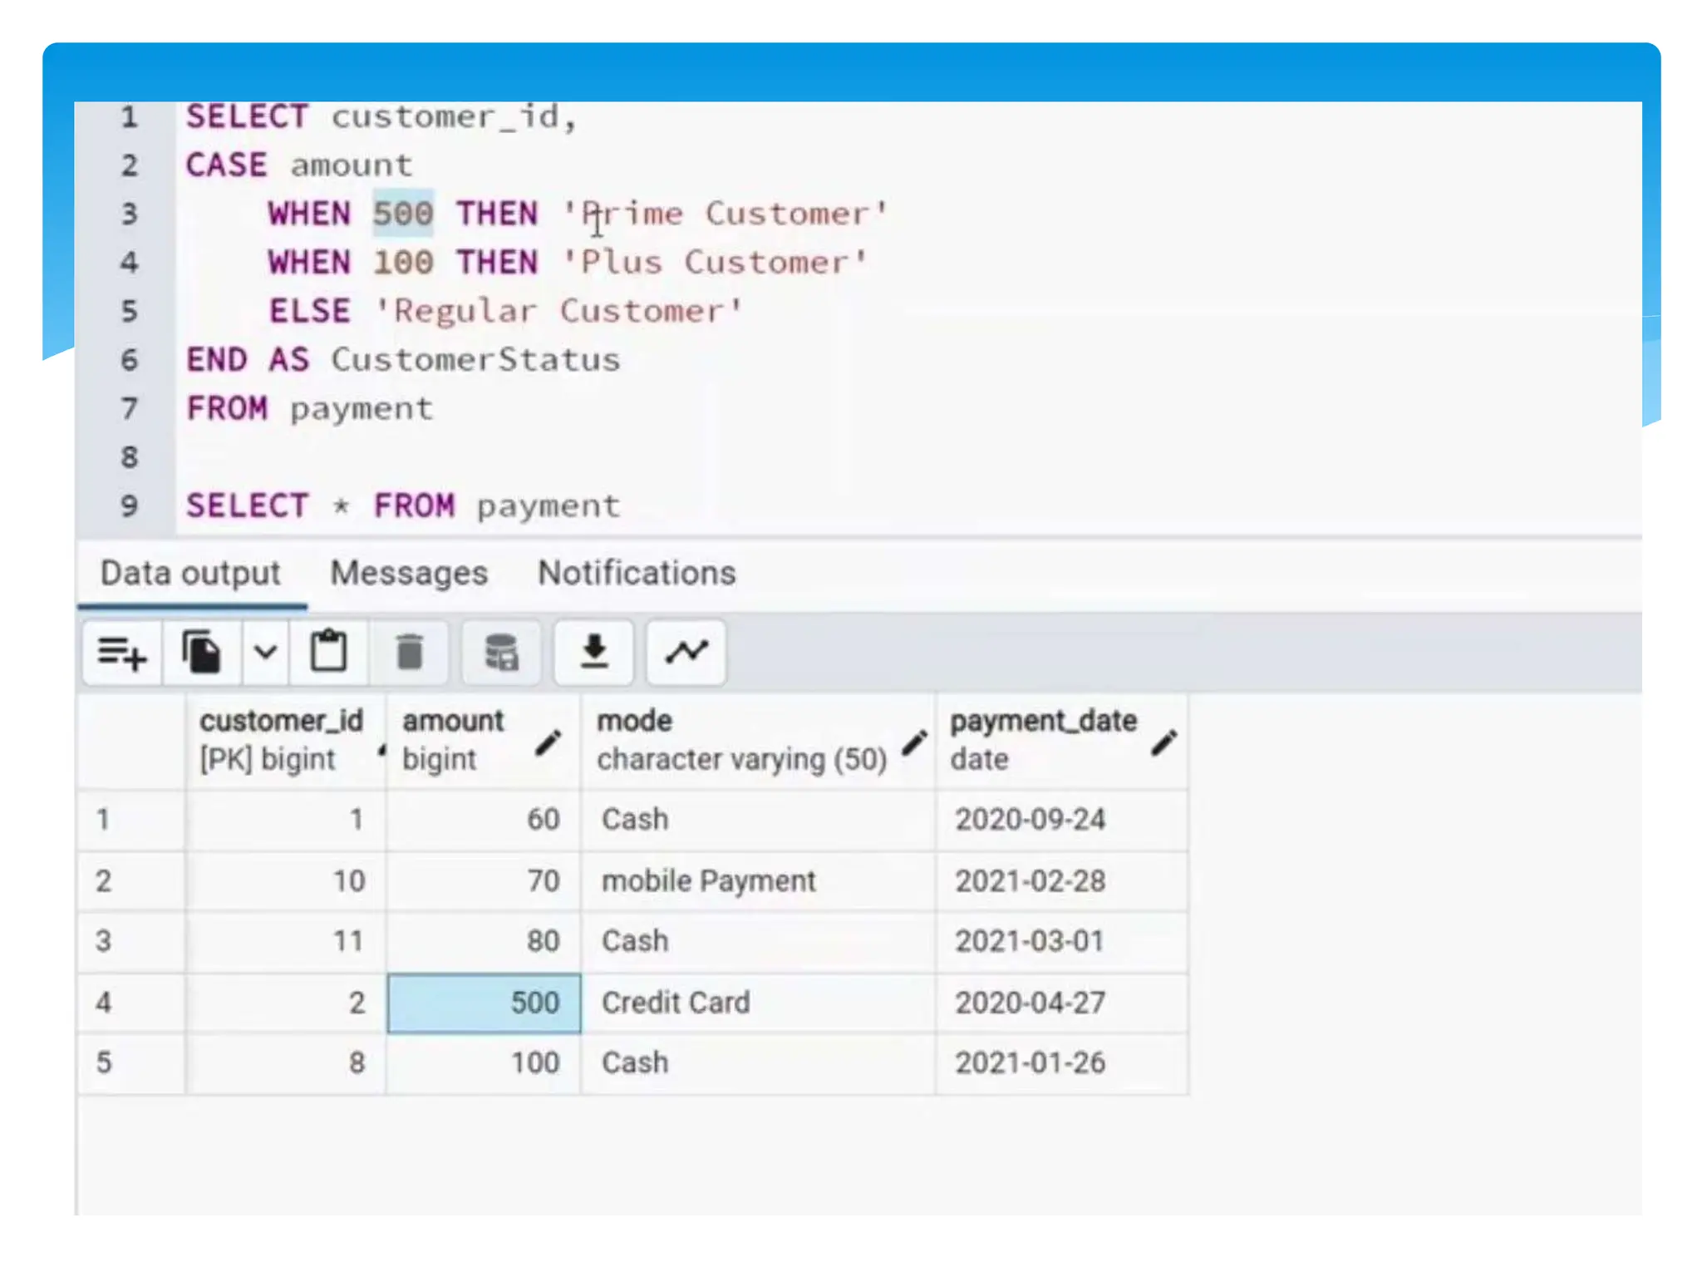Switch to the Messages tab

coord(409,574)
